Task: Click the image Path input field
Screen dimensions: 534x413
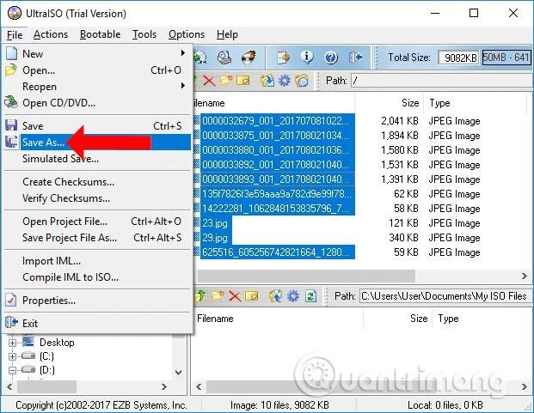Action: coord(442,81)
